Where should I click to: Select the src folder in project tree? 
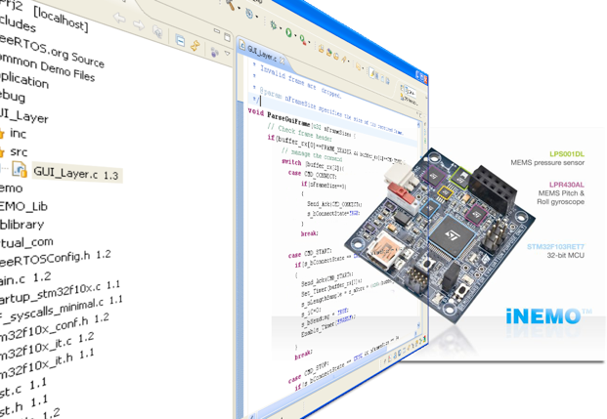coord(19,151)
